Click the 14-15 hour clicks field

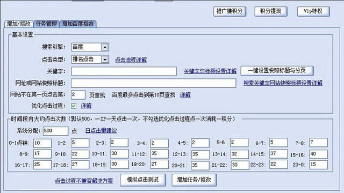[x=278, y=154]
